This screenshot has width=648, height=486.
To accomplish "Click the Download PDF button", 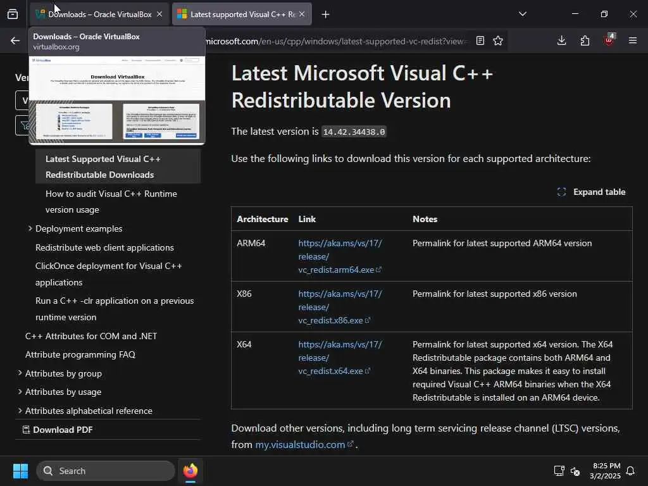I will tap(58, 430).
